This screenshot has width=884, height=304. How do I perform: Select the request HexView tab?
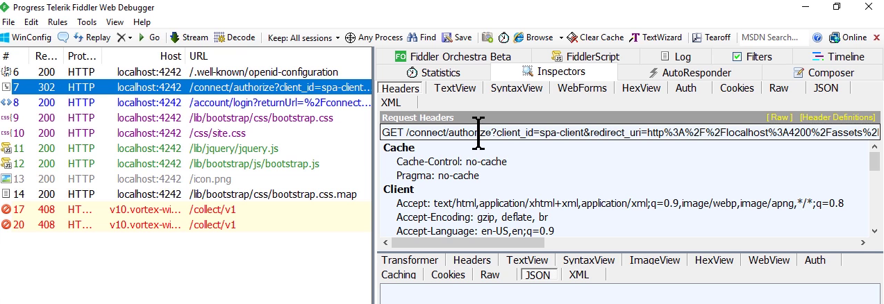(641, 88)
